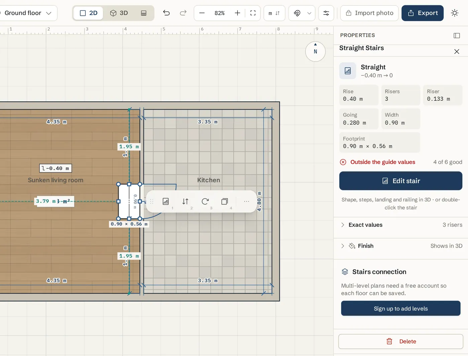468x356 pixels.
Task: Click the Going 0.280 m field
Action: (x=359, y=119)
